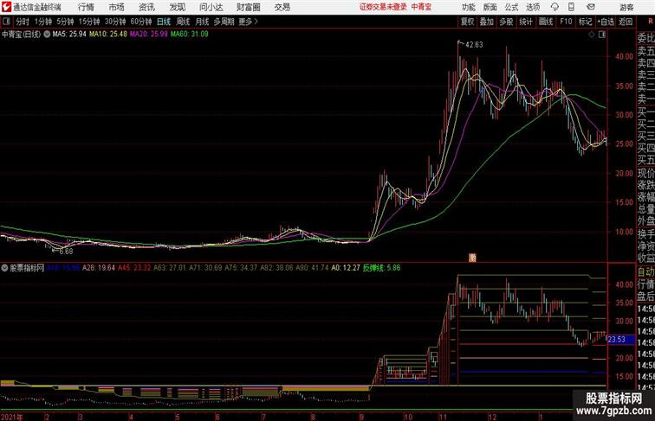Viewport: 655px width, 421px height.
Task: Switch to 周线 weekly period
Action: (x=183, y=22)
